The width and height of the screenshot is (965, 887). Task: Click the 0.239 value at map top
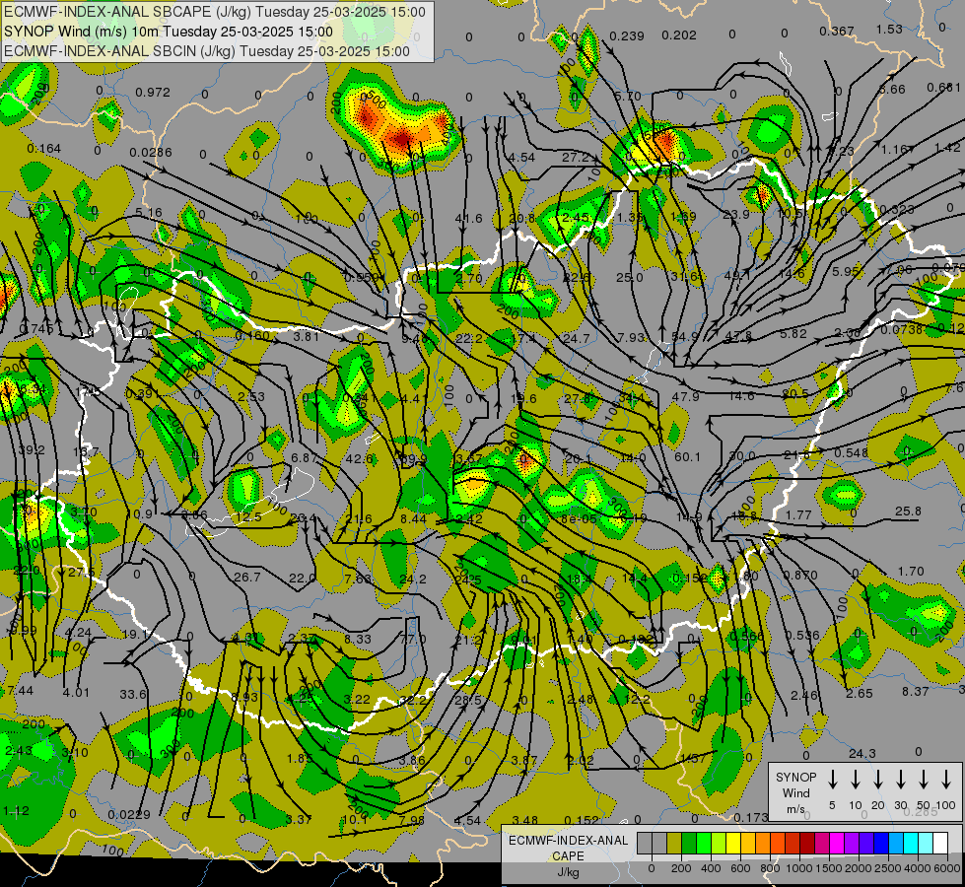627,35
